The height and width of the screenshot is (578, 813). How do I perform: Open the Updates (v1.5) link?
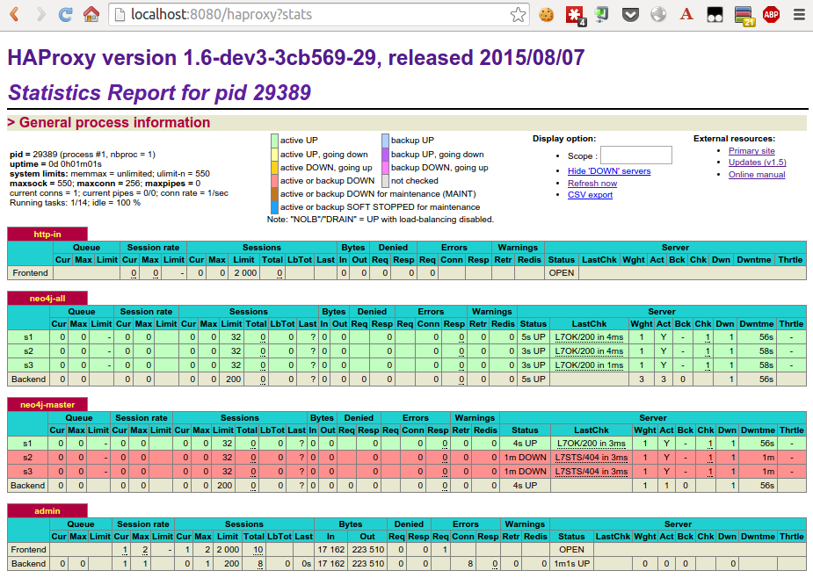pos(757,163)
